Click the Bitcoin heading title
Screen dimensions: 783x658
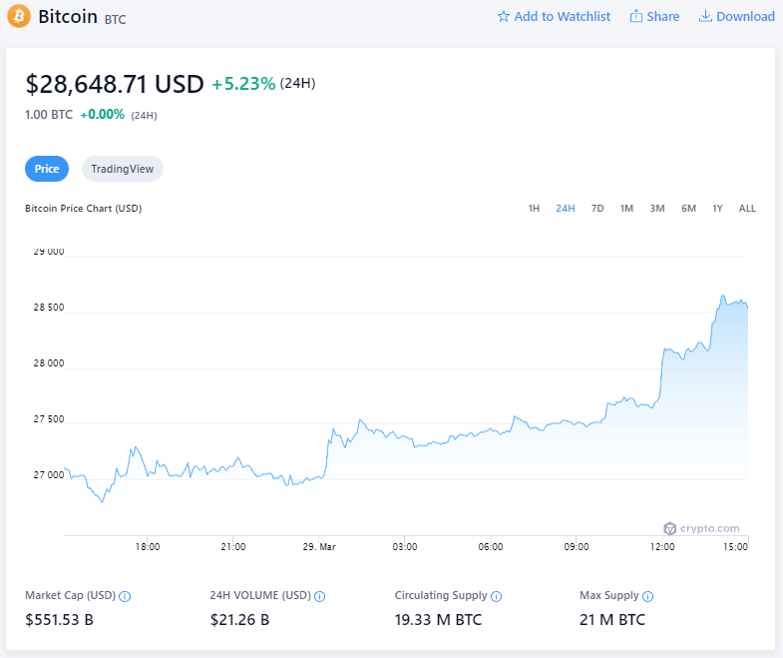[x=68, y=17]
